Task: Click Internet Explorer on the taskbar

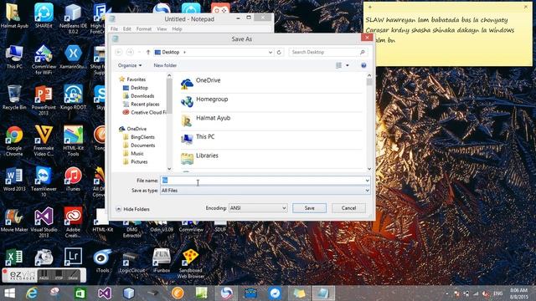Action: point(32,293)
